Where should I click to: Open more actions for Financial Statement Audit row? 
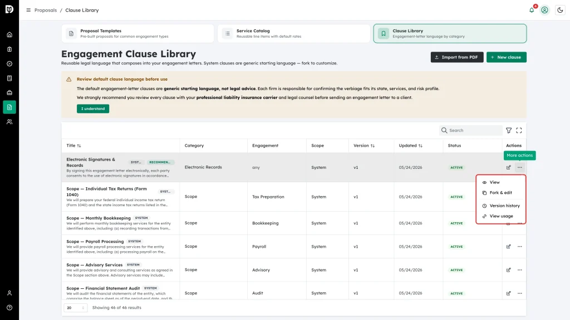[520, 293]
